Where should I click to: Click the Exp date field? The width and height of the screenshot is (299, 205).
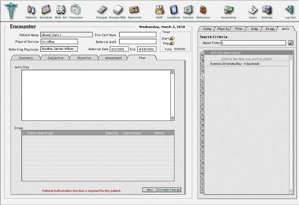click(x=147, y=49)
